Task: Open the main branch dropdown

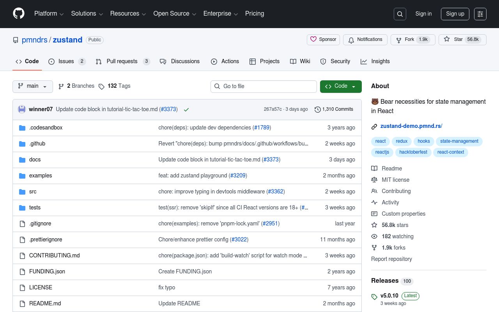Action: click(33, 86)
